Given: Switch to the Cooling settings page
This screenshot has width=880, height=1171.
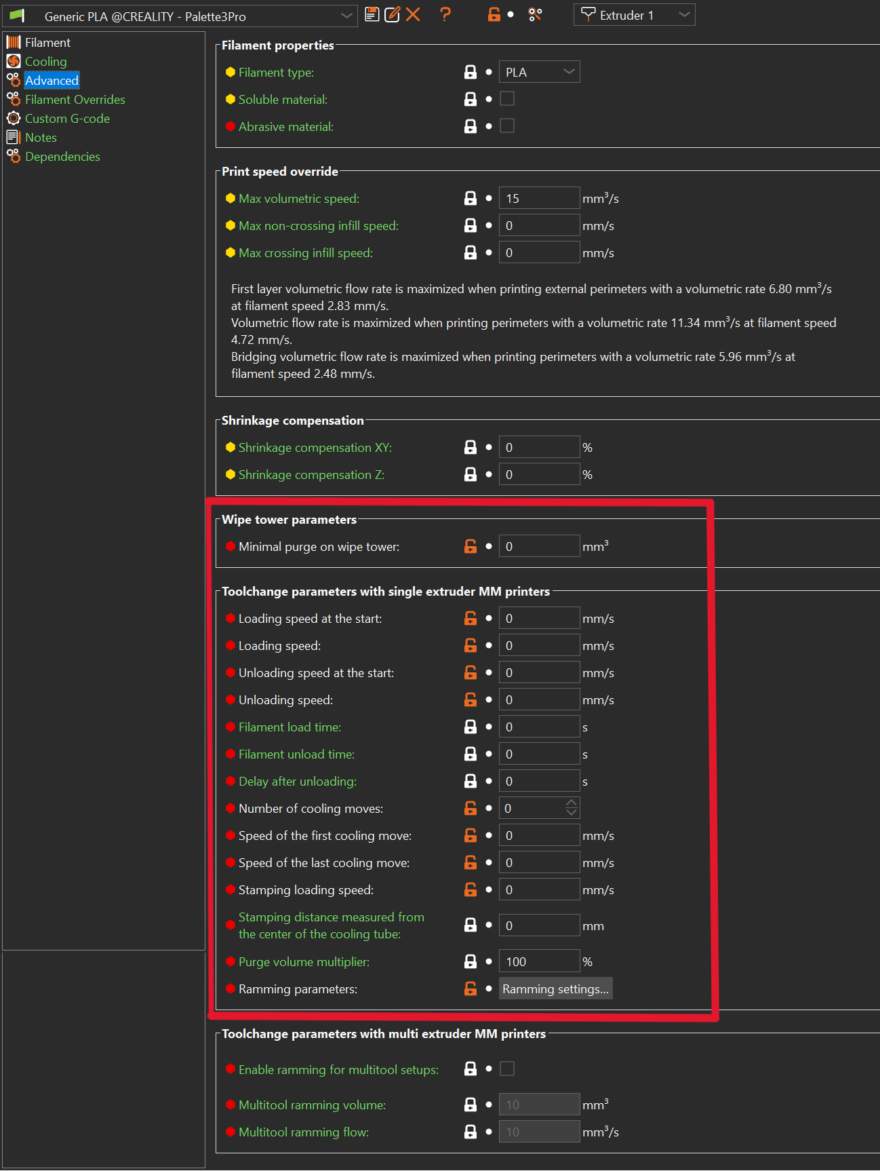Looking at the screenshot, I should pyautogui.click(x=45, y=61).
